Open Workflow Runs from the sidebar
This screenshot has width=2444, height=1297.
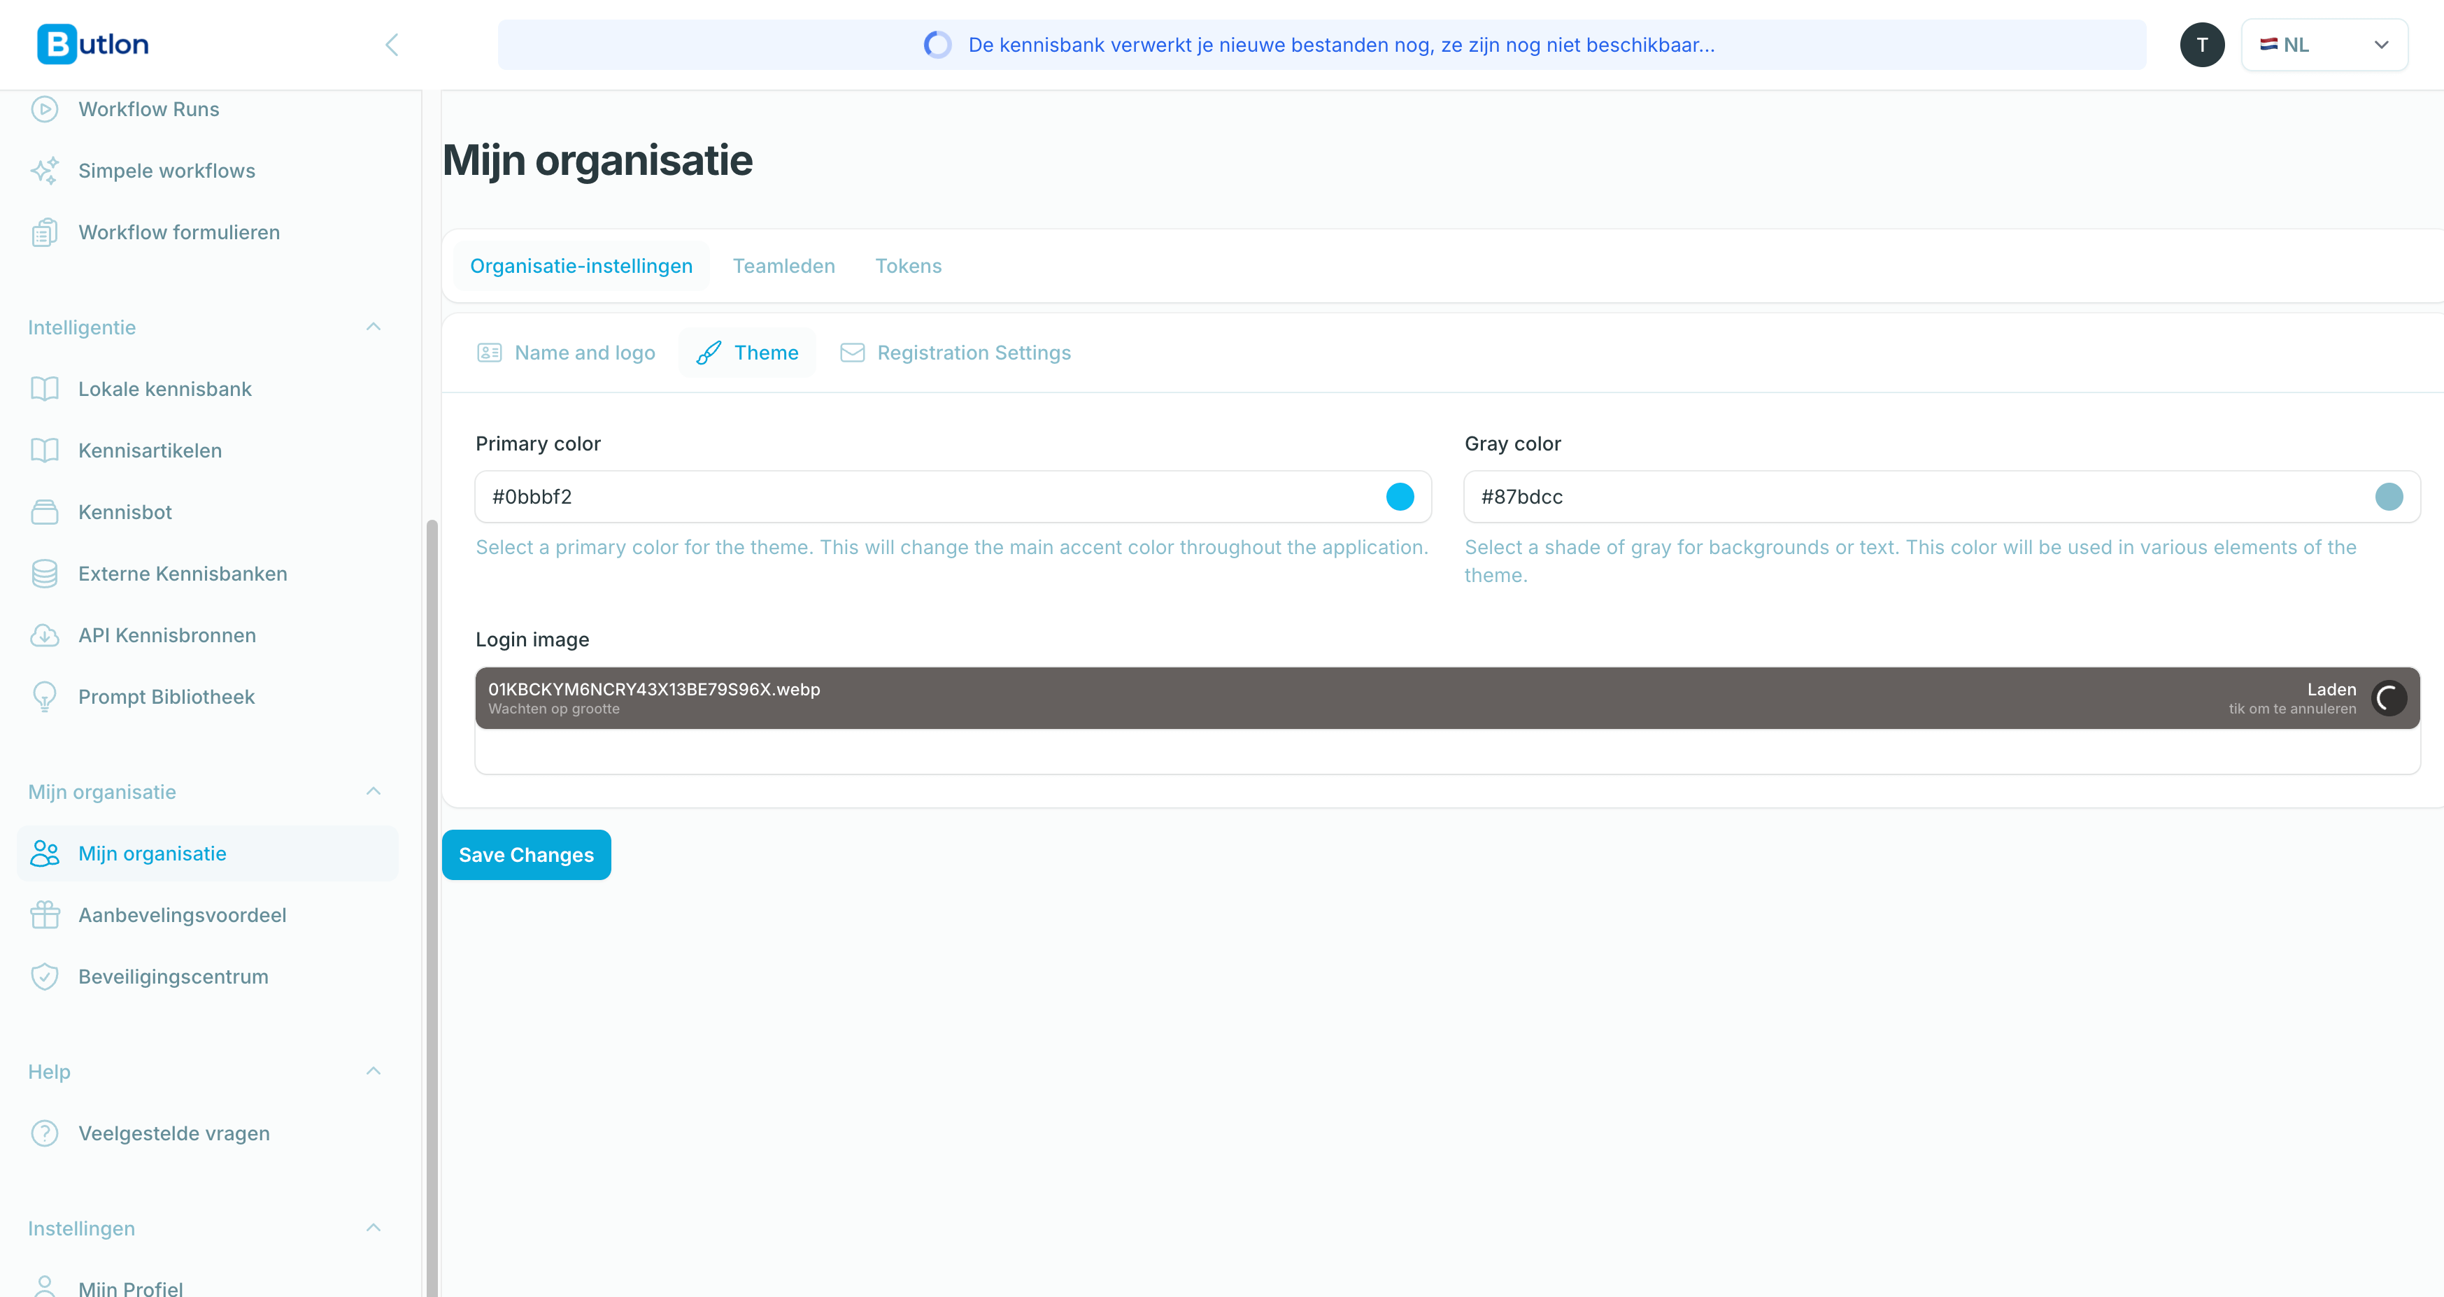point(149,108)
